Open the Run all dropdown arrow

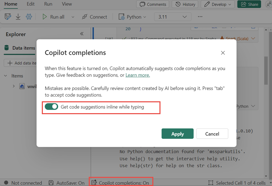[x=72, y=17]
